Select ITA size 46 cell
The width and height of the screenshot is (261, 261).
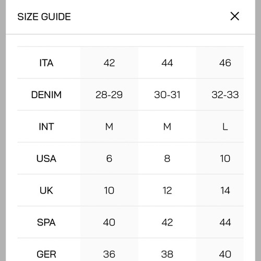225,63
